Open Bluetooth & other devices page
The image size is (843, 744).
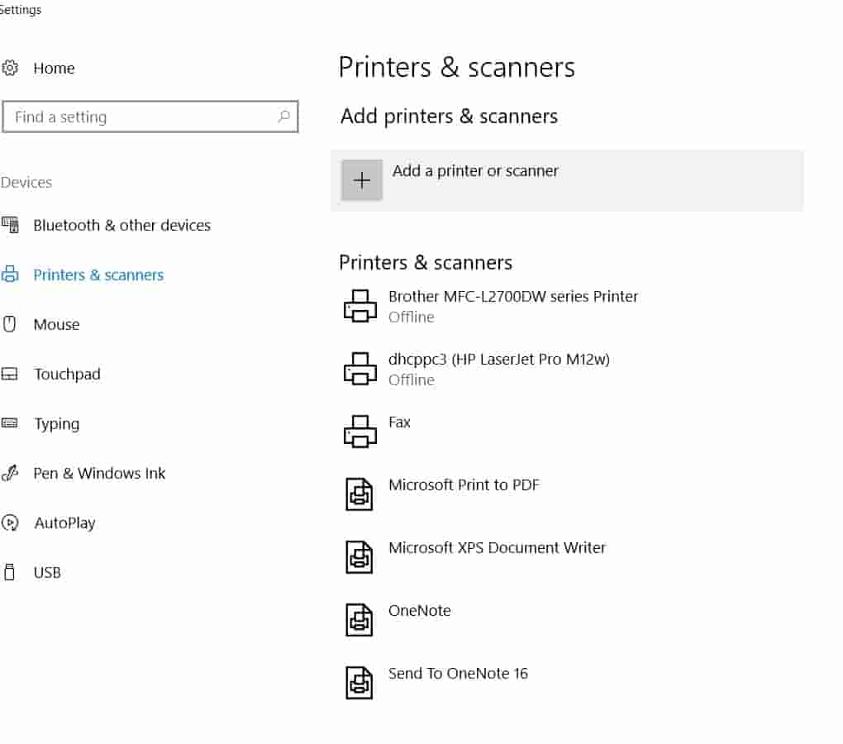click(x=122, y=225)
